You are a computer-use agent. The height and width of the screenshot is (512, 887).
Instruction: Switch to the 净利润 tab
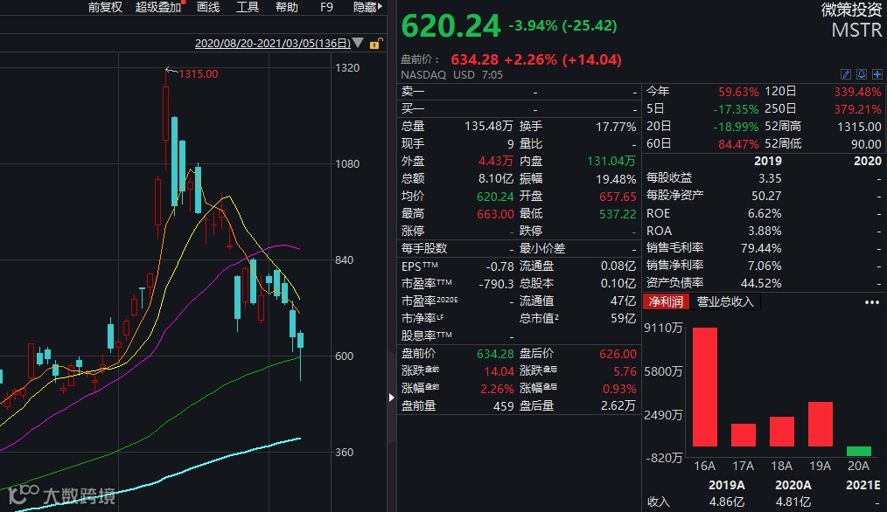pos(666,301)
